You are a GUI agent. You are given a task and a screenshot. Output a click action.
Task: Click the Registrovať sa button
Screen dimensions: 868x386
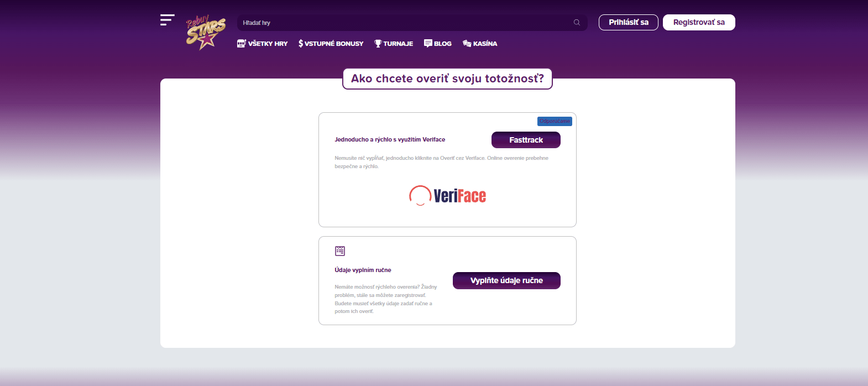click(699, 22)
